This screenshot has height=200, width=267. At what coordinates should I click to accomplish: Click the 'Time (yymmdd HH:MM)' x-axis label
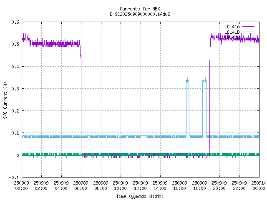pyautogui.click(x=140, y=196)
